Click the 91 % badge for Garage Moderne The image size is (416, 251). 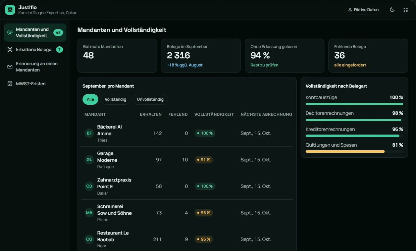pyautogui.click(x=204, y=160)
